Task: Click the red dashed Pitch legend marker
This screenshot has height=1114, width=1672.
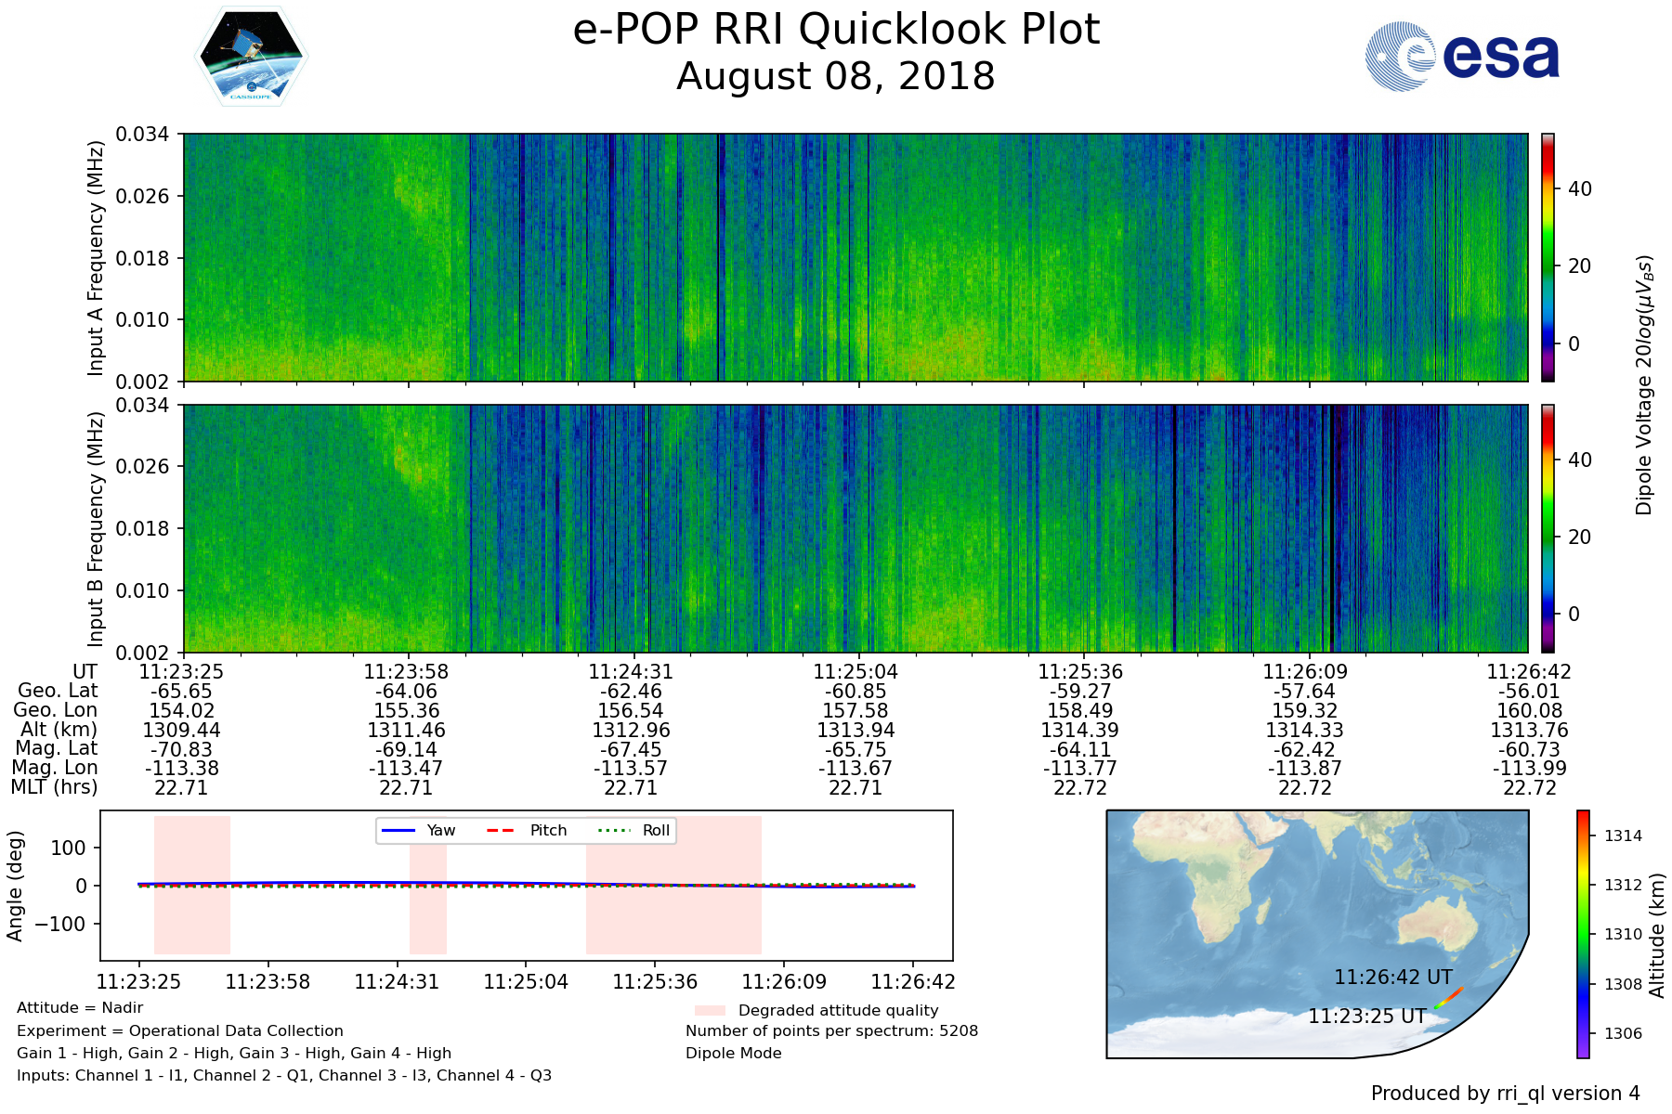Action: (x=502, y=830)
